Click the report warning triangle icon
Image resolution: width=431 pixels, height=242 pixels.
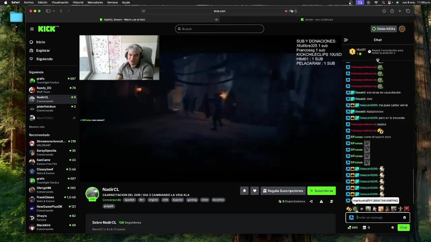pos(321,201)
